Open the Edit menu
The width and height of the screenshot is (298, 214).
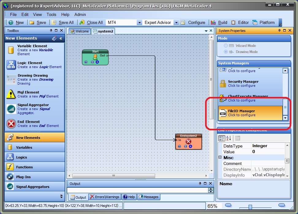(25, 14)
